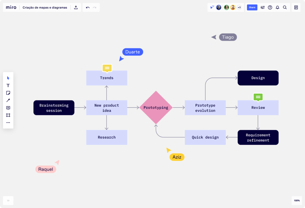Expand more tools via the ellipsis icon
Screen dimensions: 305x208
8,122
